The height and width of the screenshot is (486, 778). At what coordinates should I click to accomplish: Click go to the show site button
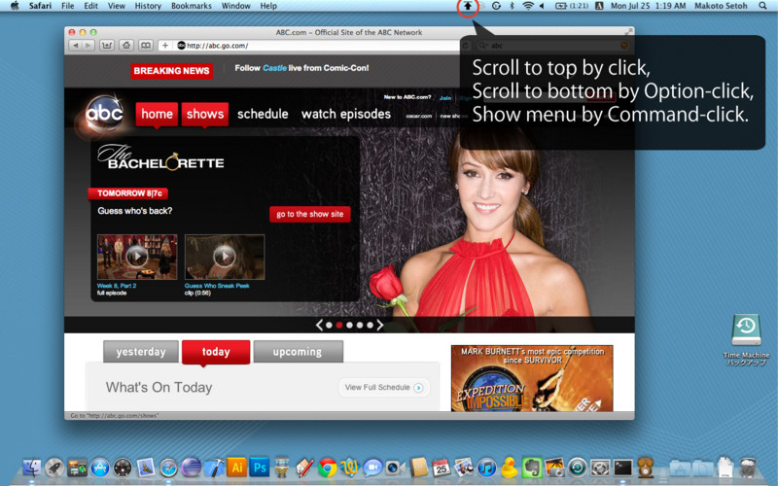click(310, 214)
